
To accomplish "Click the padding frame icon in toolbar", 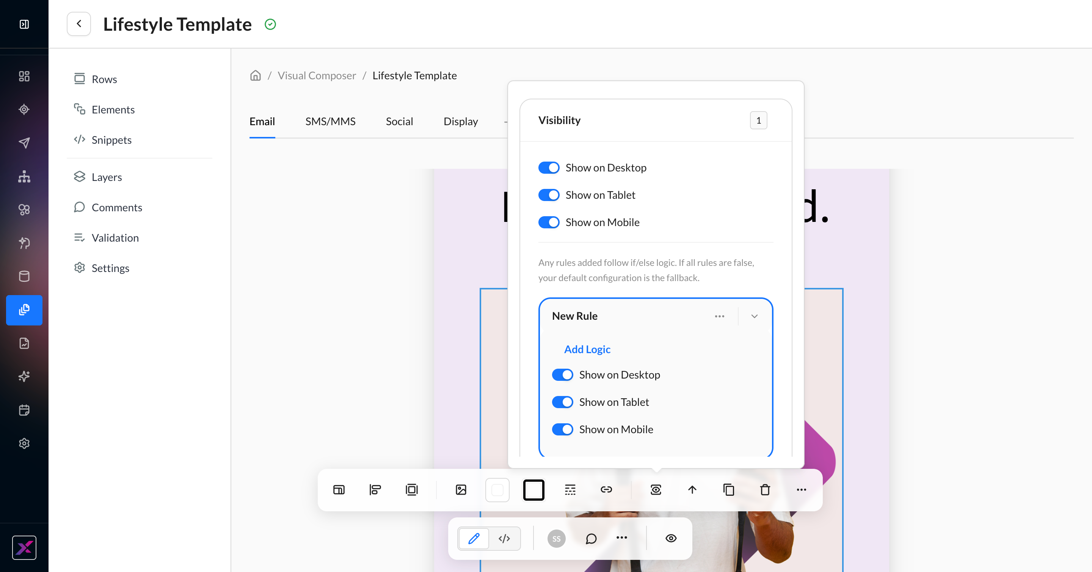I will pyautogui.click(x=412, y=490).
